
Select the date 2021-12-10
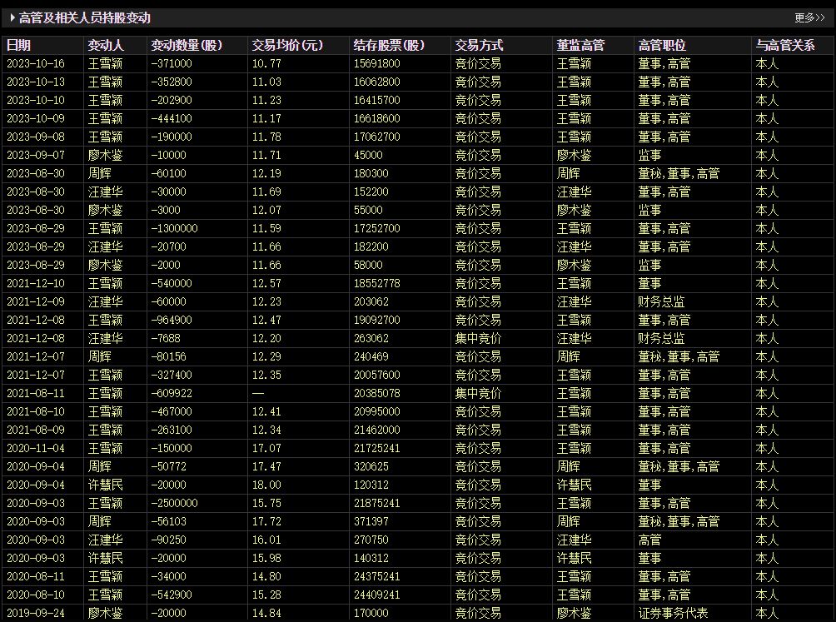click(x=36, y=284)
